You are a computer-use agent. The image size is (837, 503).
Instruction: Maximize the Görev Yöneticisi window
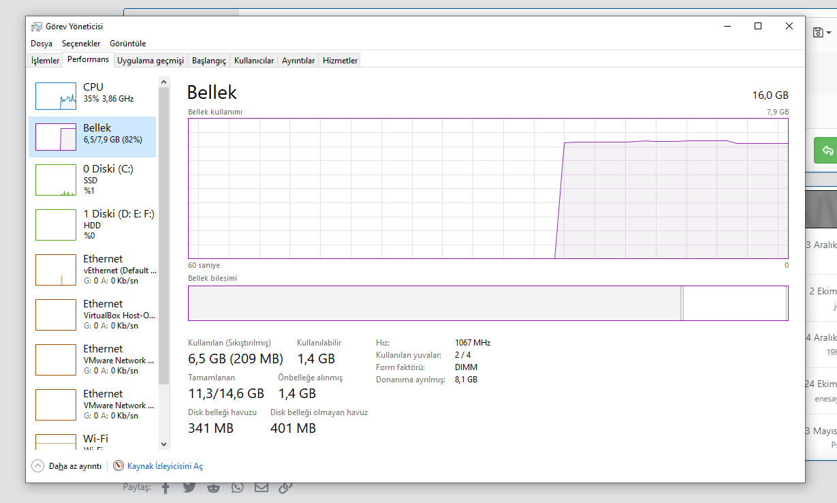758,27
